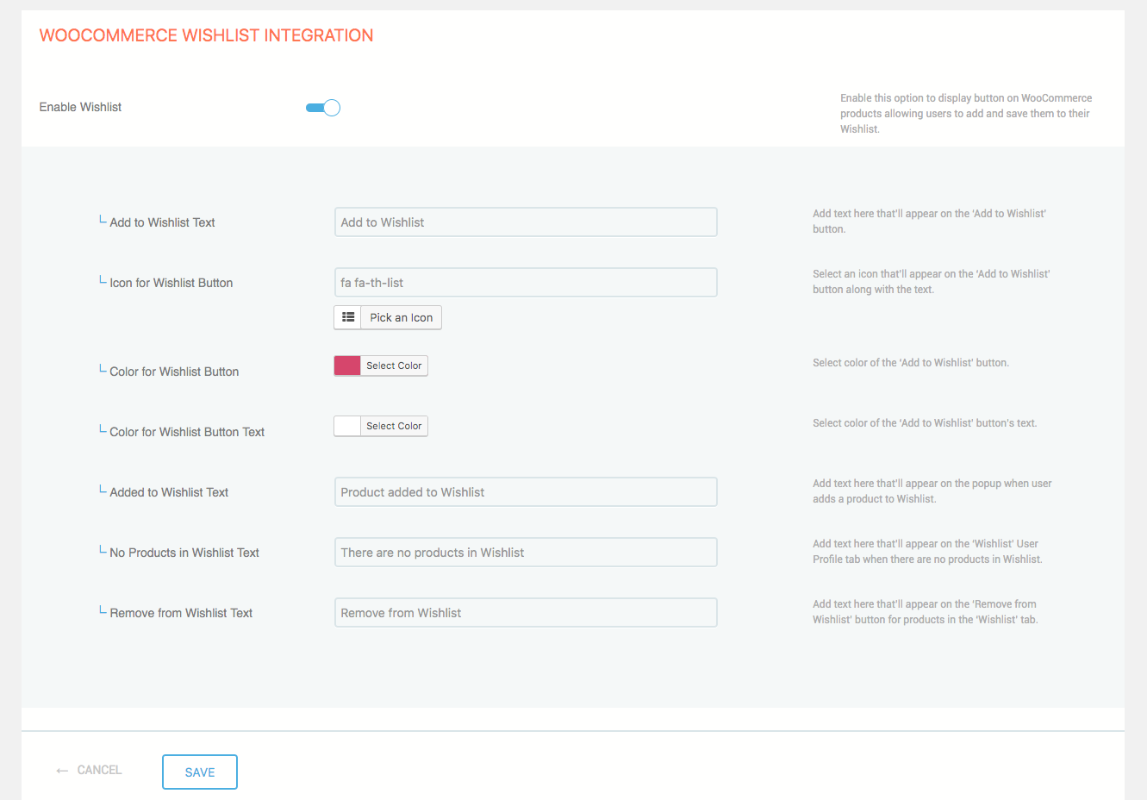Open the white Wishlist Button Text color swatch
1147x800 pixels.
(x=347, y=426)
